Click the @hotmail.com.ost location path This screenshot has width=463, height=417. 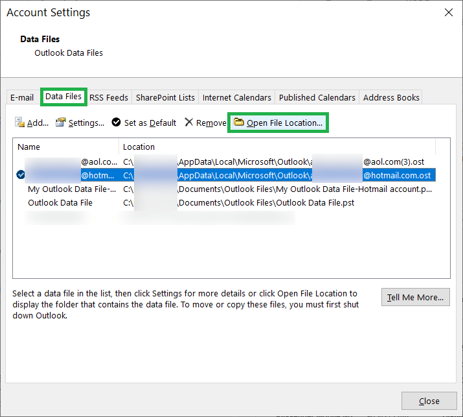point(277,175)
